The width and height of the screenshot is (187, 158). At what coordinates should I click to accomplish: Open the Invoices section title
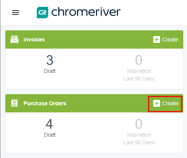click(x=34, y=39)
